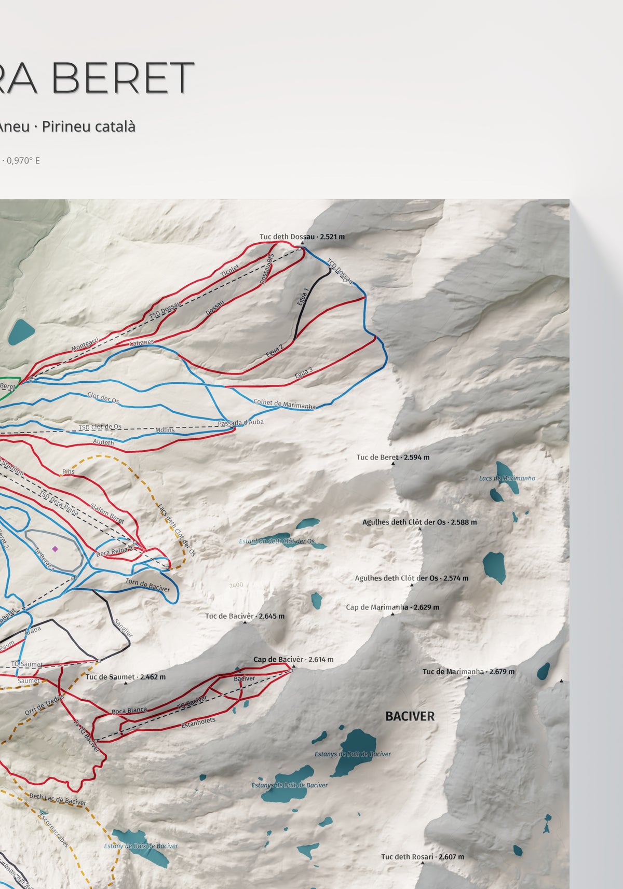Select the 'Cap de Bacivèr · 2.614 m' label
623x889 pixels.
point(293,660)
